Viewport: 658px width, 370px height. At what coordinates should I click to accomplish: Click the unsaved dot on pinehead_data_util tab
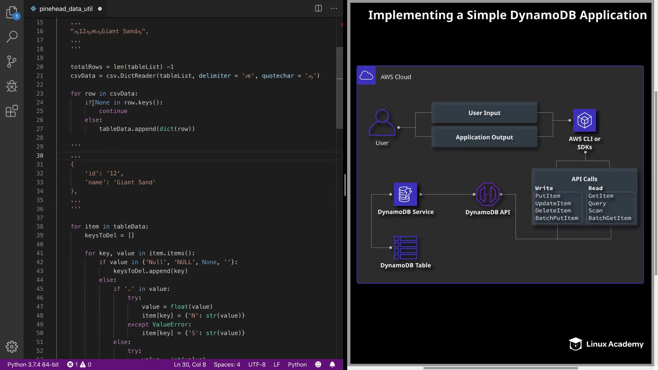point(100,9)
